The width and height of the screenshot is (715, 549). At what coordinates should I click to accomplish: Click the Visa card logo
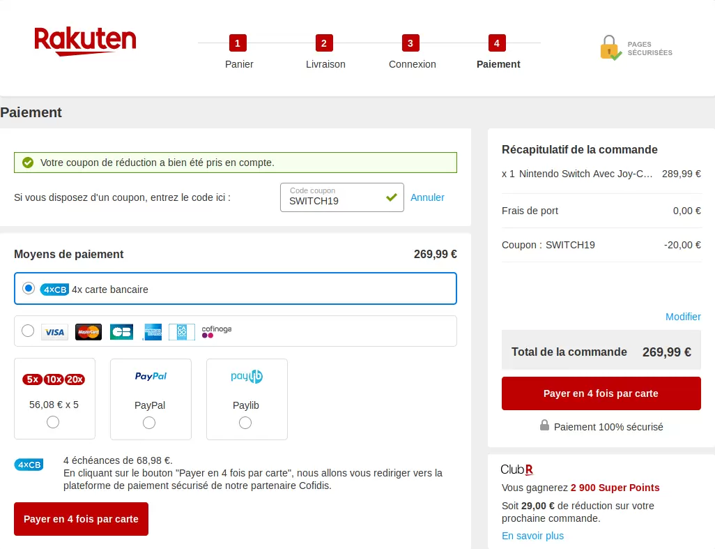pyautogui.click(x=54, y=332)
